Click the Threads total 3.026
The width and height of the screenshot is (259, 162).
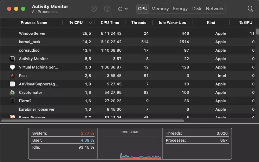[x=222, y=133]
